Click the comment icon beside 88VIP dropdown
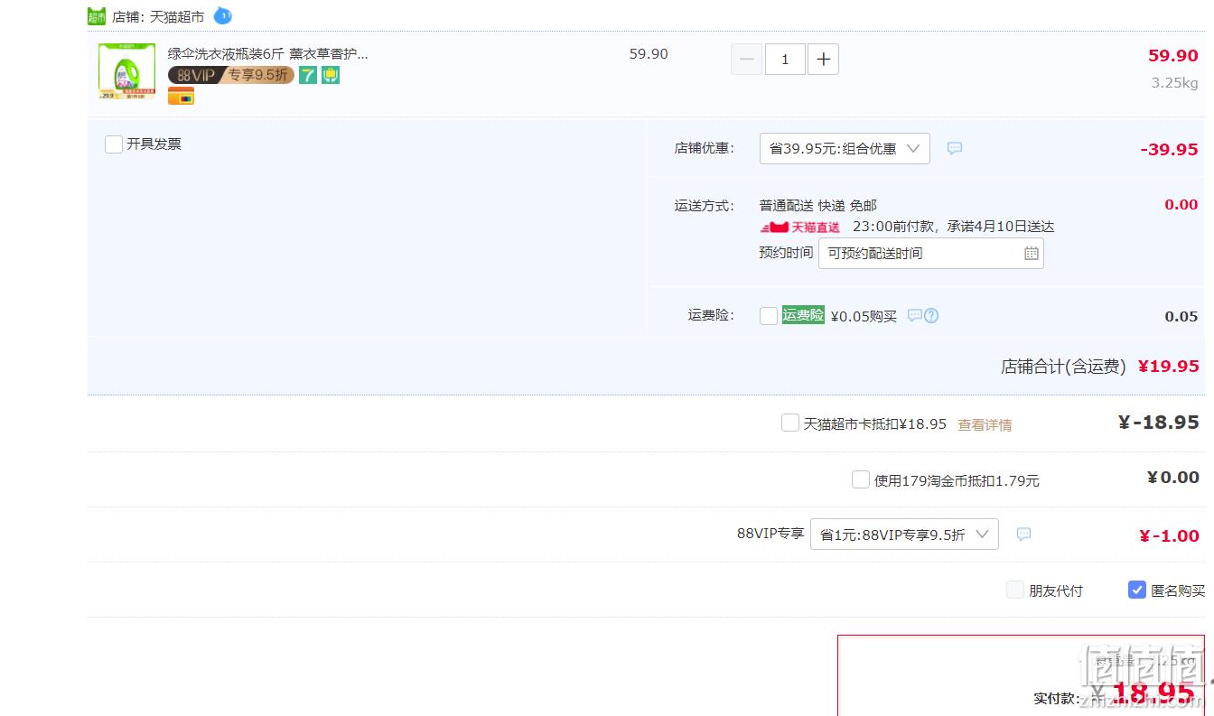 pos(1023,535)
